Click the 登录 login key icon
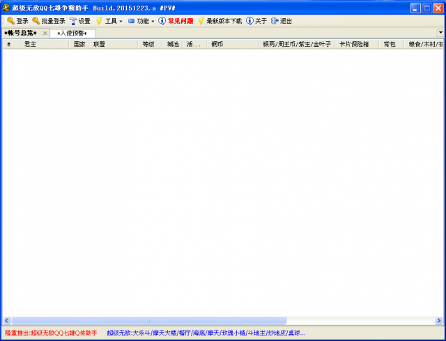446x341 pixels. pos(10,21)
